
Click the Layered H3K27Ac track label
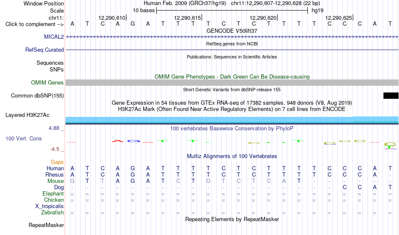[x=27, y=115]
